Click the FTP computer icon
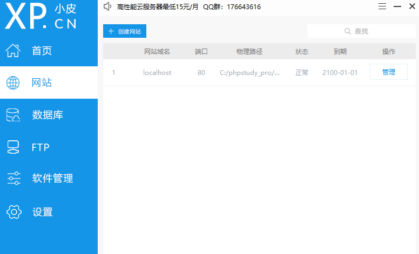Viewport: 419px width, 254px height. tap(13, 147)
